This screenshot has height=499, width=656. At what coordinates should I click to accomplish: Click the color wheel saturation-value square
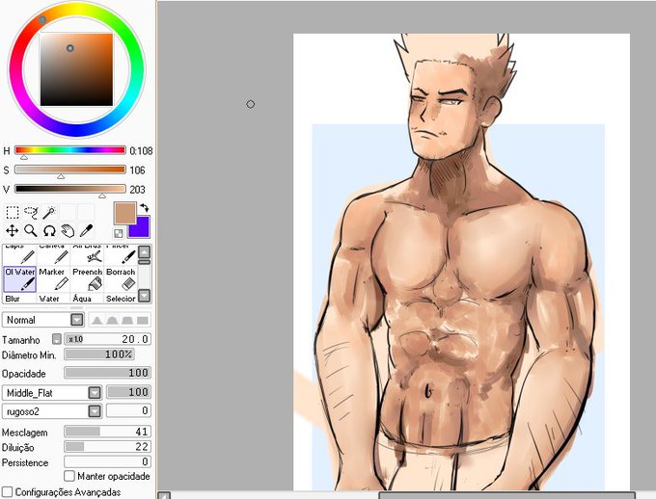[76, 69]
